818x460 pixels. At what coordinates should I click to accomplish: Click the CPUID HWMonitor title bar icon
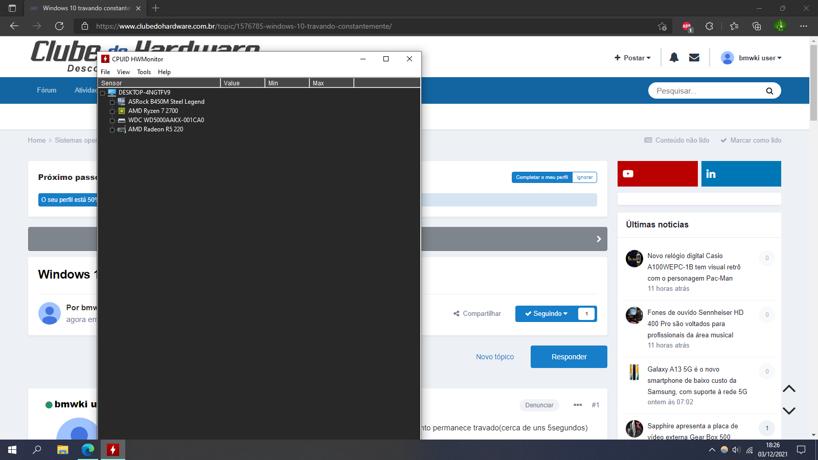pos(105,59)
